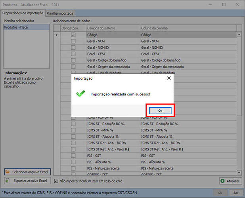Toggle 'Não importar nenhum item em caso de erro'
Image resolution: width=245 pixels, height=198 pixels.
point(56,181)
